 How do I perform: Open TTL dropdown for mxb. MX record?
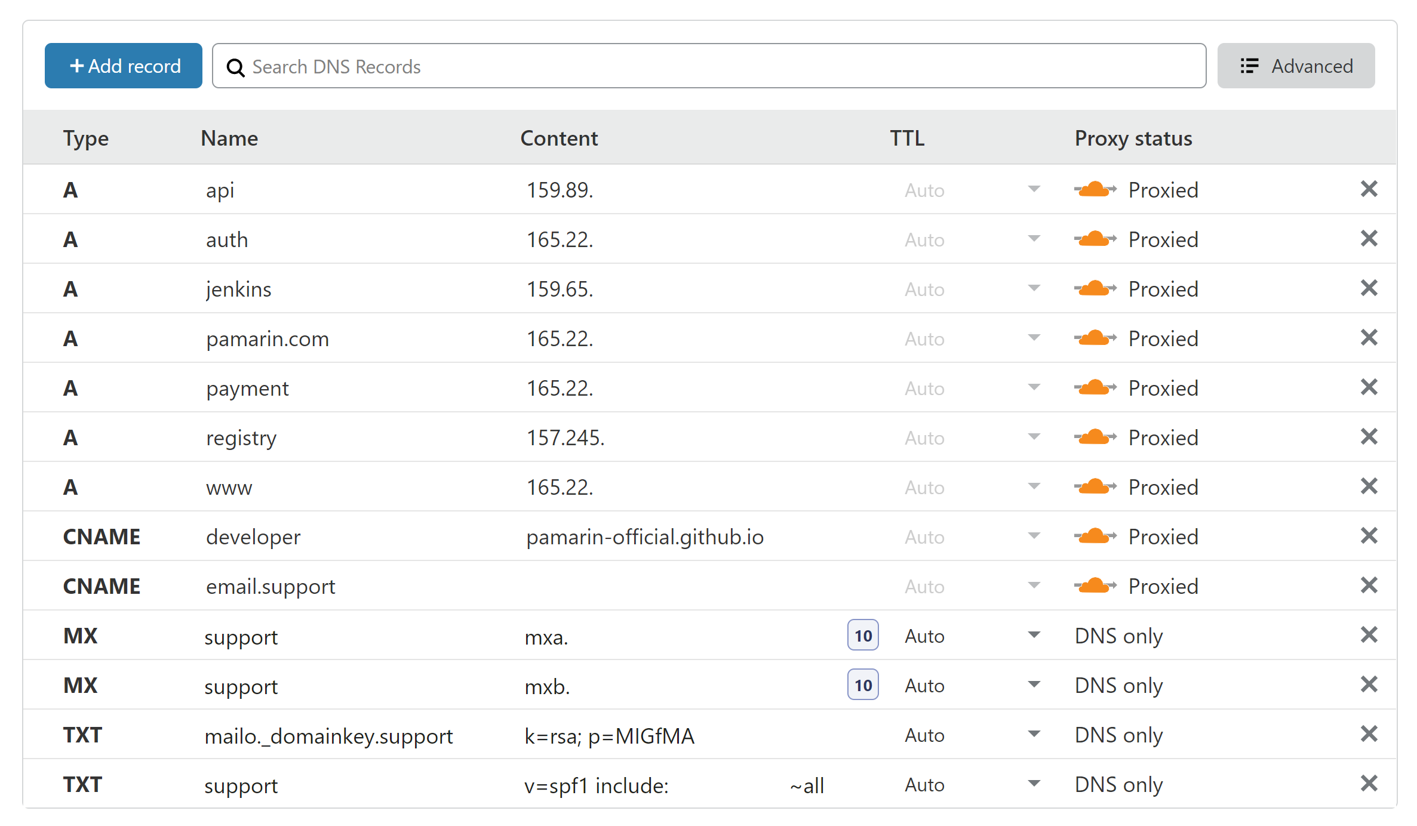coord(1034,685)
